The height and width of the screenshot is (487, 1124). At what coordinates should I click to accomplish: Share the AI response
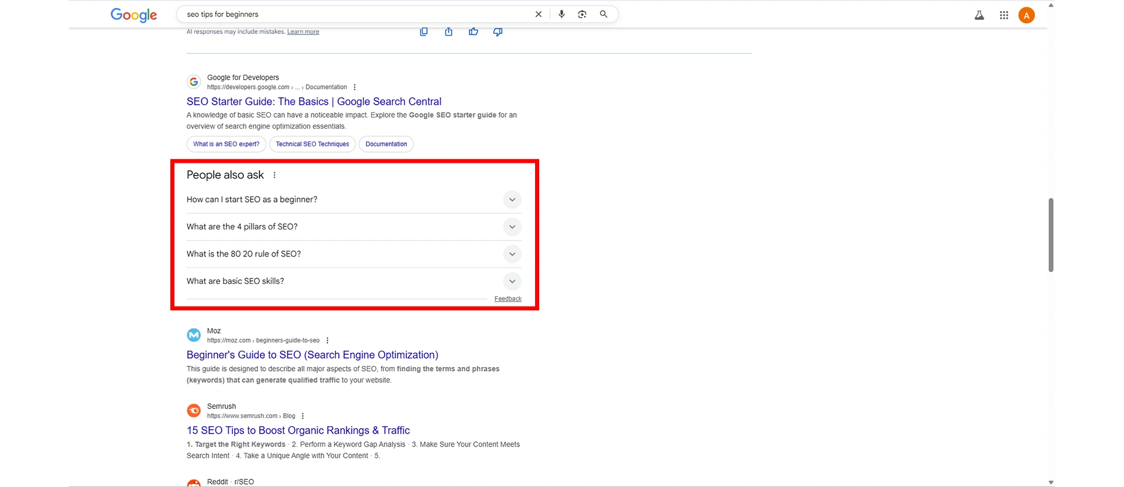pos(448,32)
